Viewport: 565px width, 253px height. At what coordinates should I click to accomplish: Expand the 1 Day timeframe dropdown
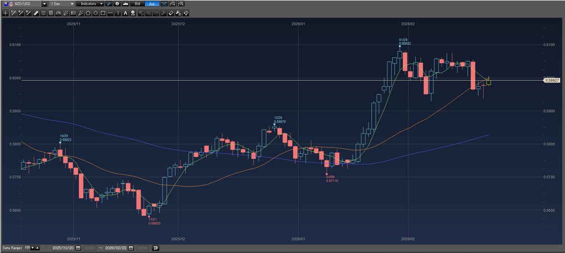tap(72, 4)
